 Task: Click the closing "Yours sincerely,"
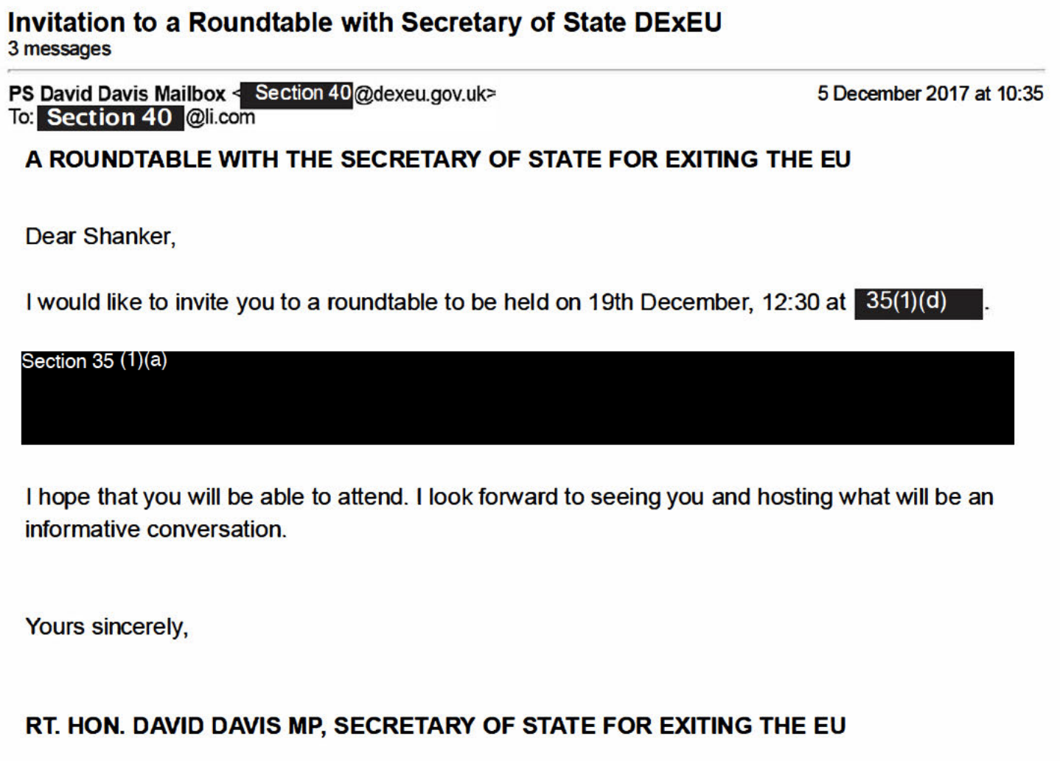tap(107, 627)
